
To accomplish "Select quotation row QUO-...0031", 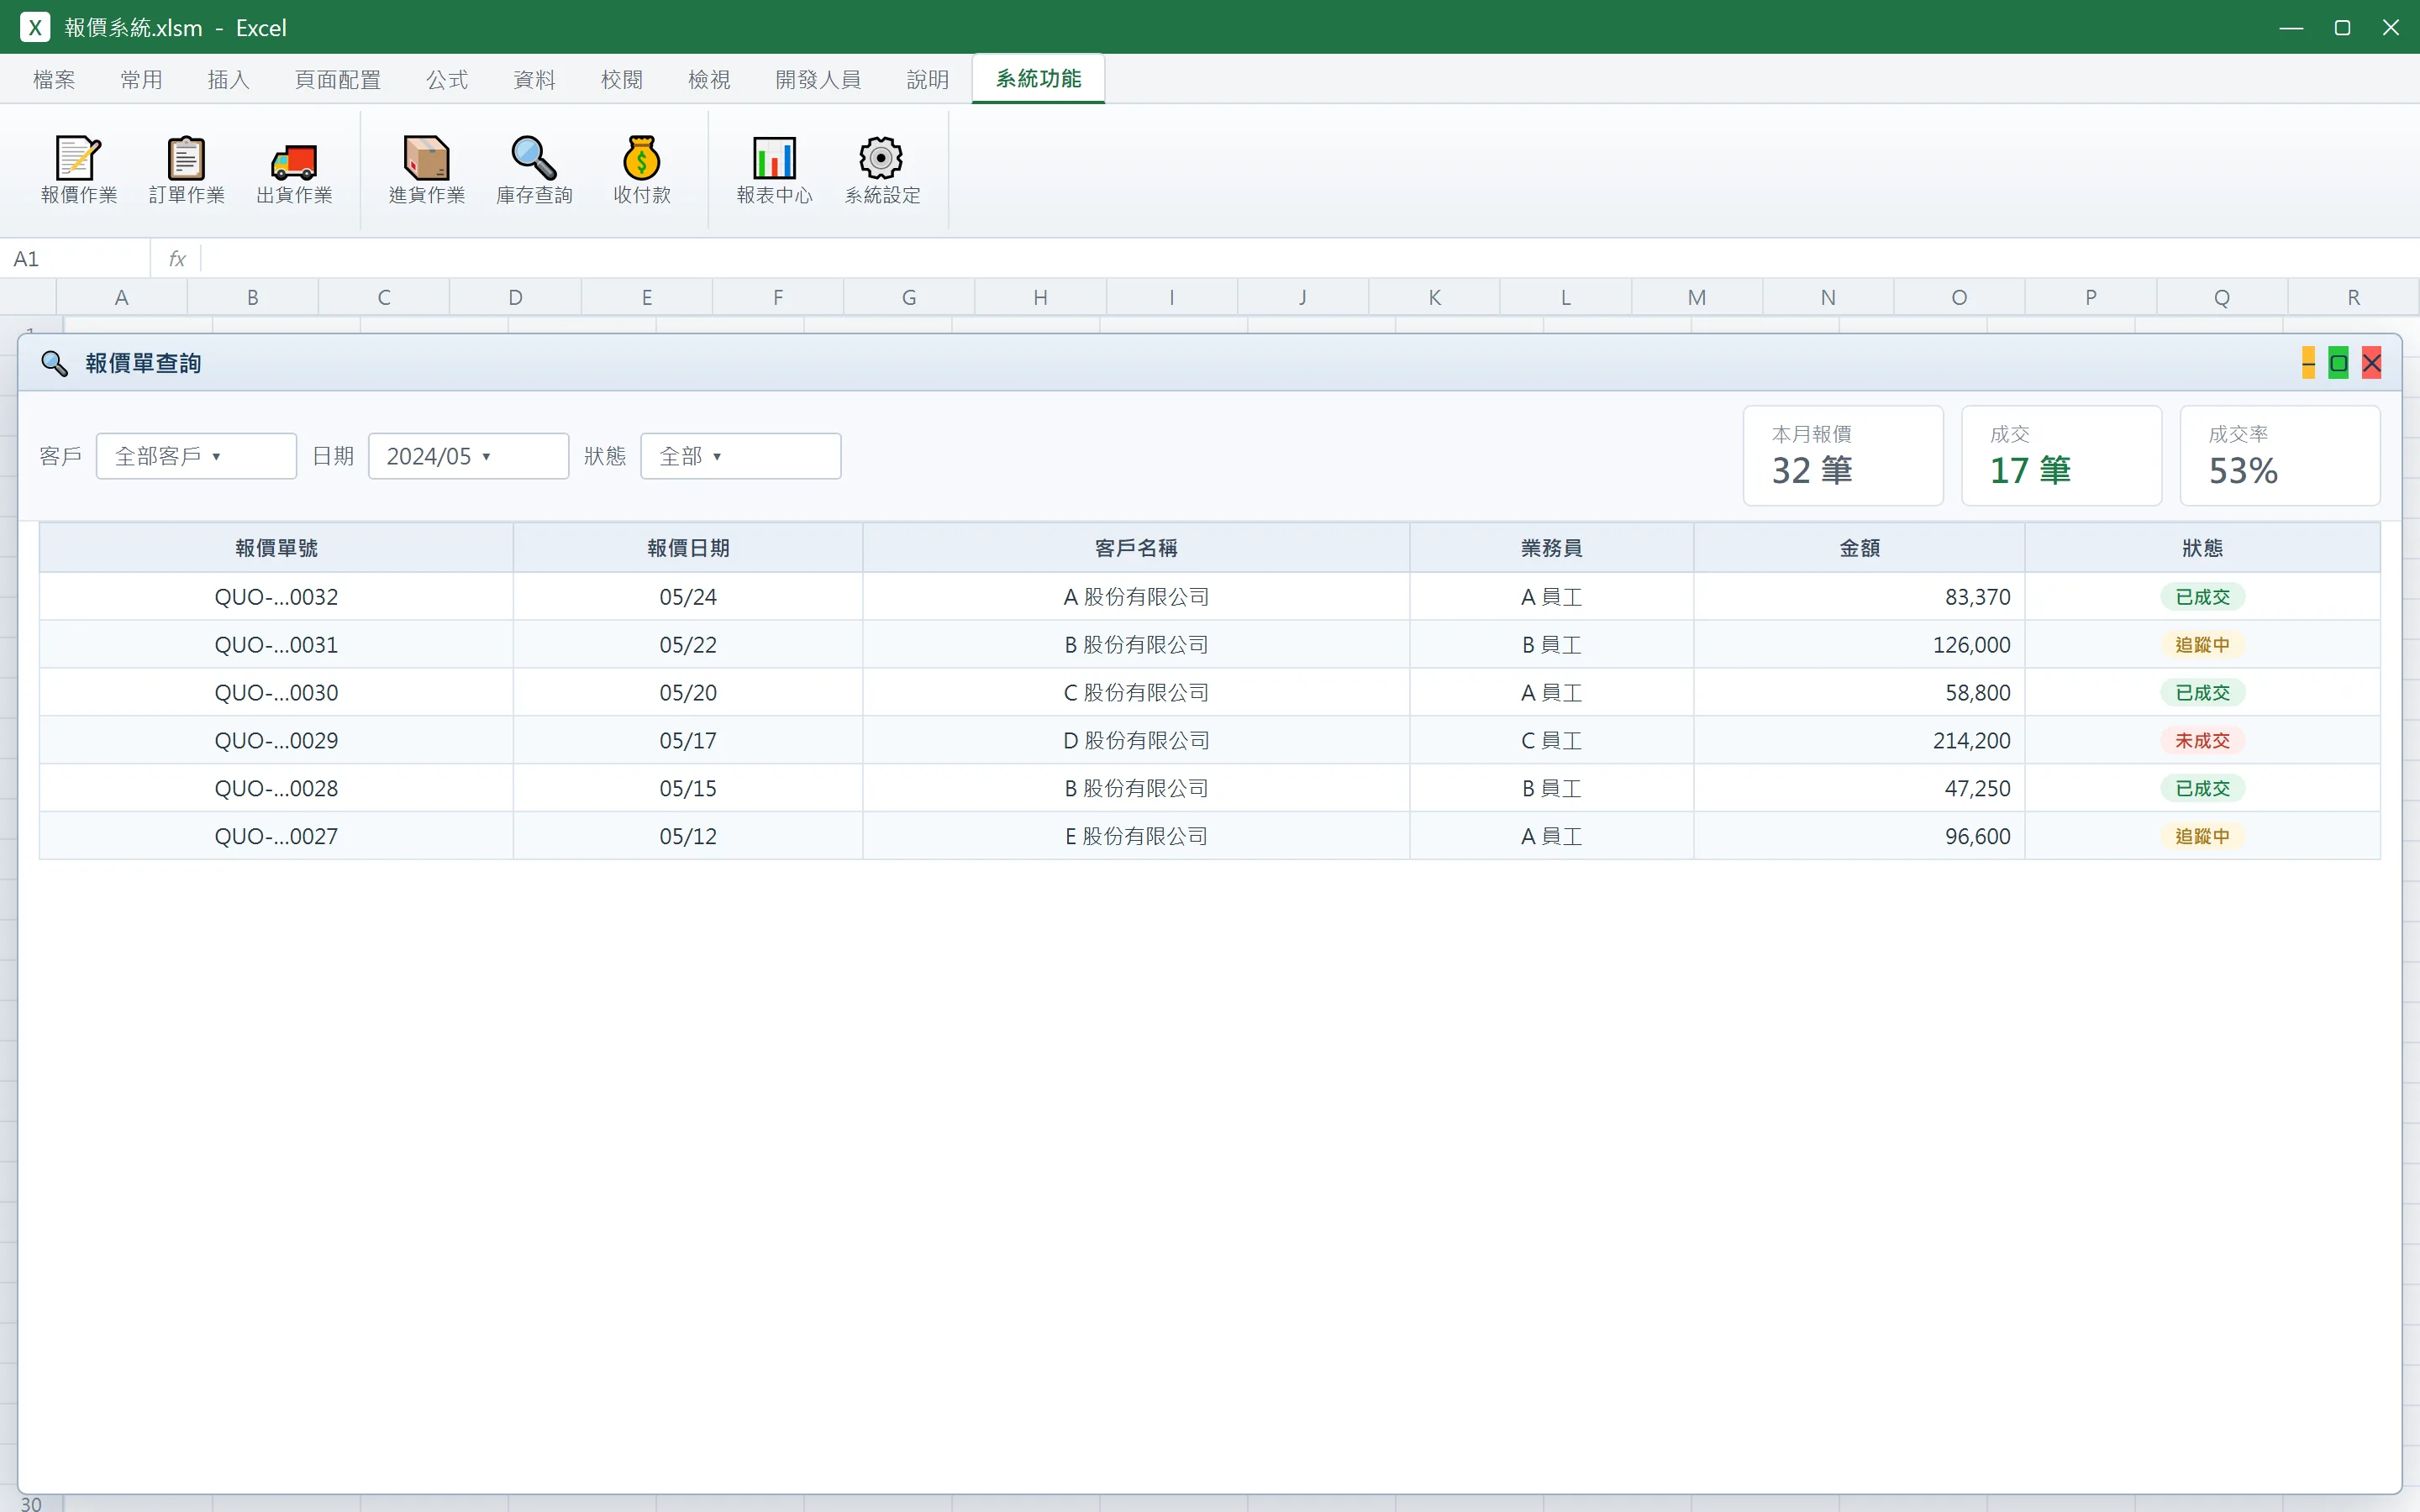I will 1209,645.
